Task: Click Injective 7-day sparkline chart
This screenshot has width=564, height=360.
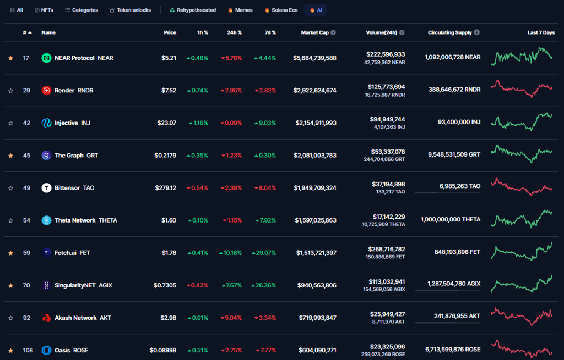Action: tap(522, 121)
